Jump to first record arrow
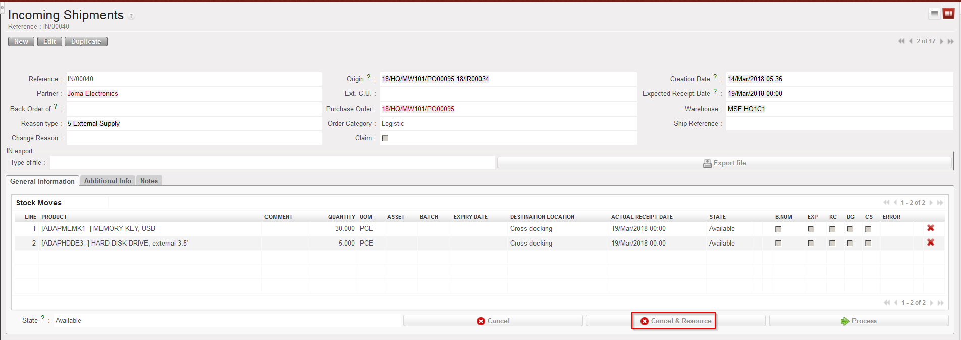Viewport: 961px width, 340px height. [x=901, y=41]
